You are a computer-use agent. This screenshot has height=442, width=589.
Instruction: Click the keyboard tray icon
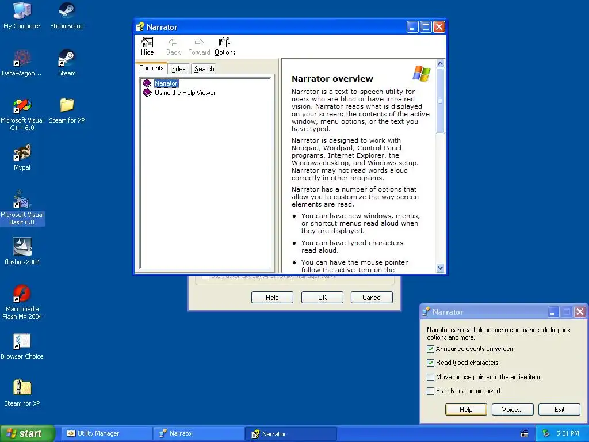525,434
